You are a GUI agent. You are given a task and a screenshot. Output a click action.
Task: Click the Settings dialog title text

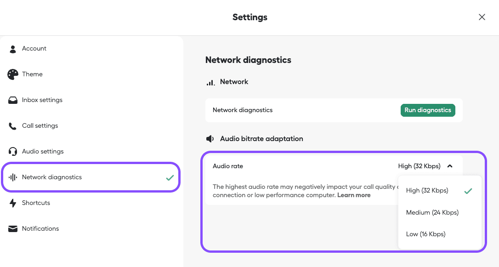pos(249,17)
